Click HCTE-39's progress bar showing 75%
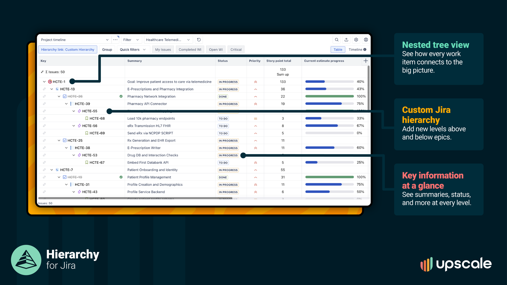The image size is (507, 285). (329, 104)
